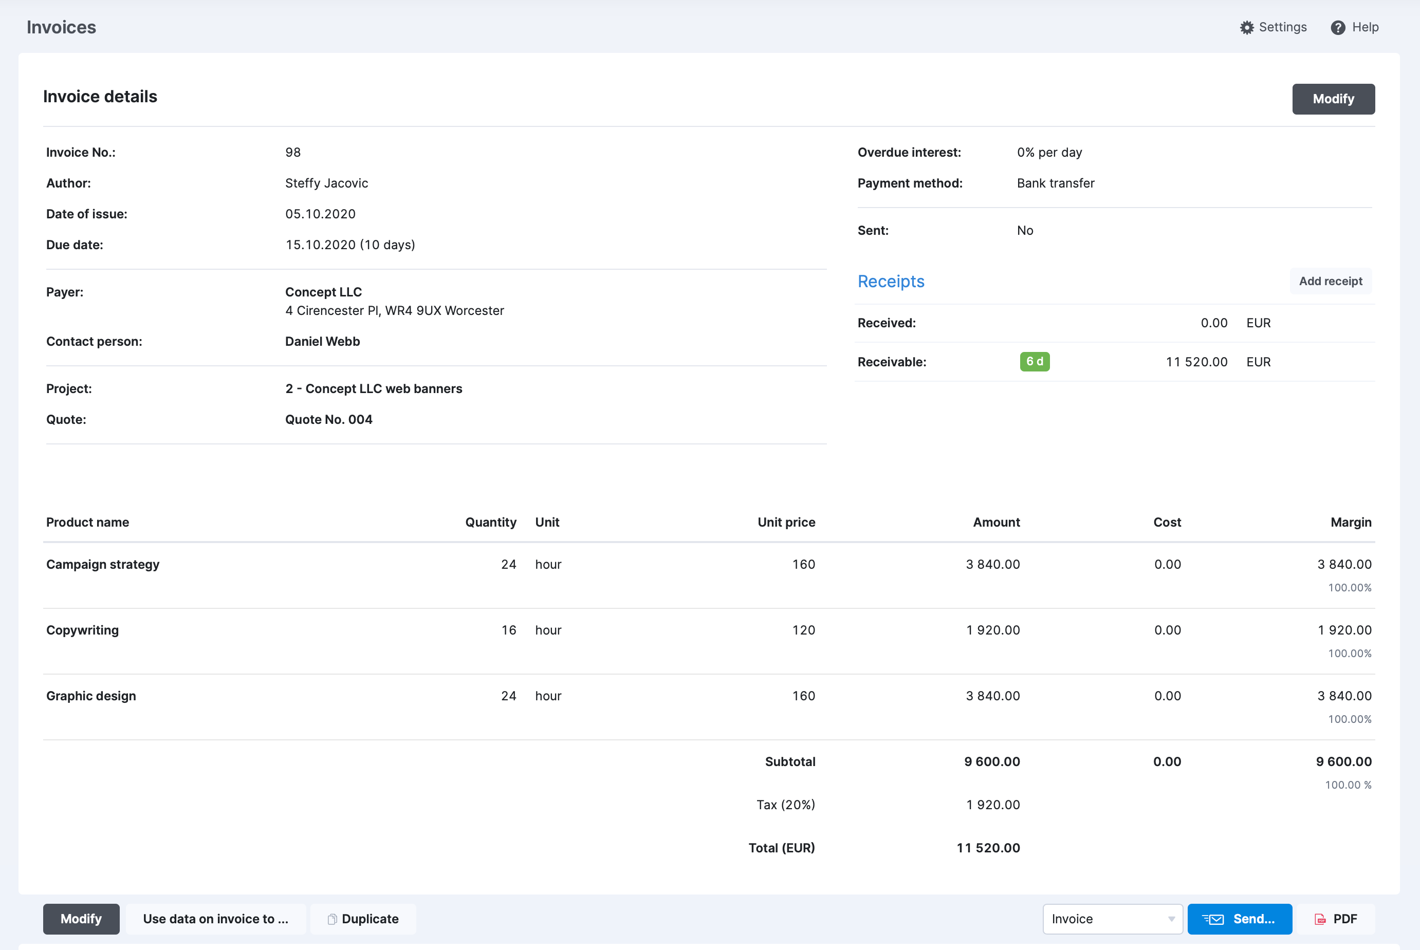Click invoice number 98

(293, 152)
